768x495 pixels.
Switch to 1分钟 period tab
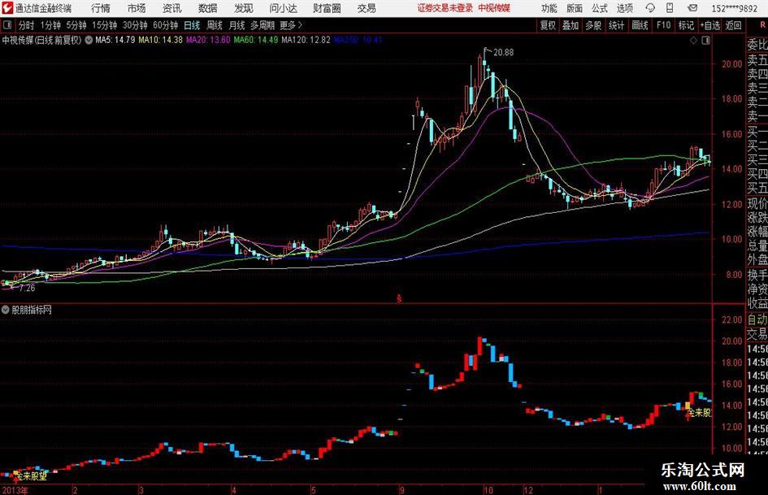point(50,25)
